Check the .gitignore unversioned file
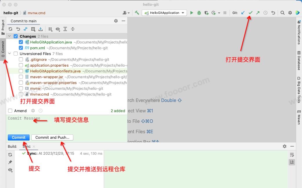 pyautogui.click(x=21, y=59)
